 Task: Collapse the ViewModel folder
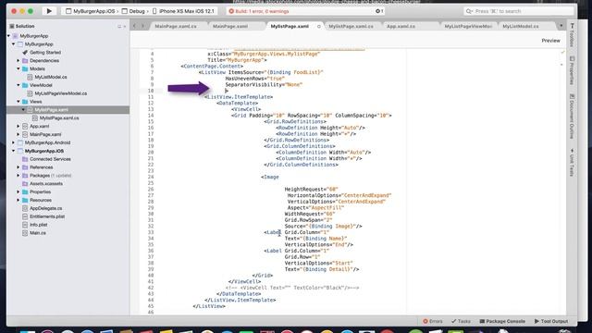tap(18, 85)
